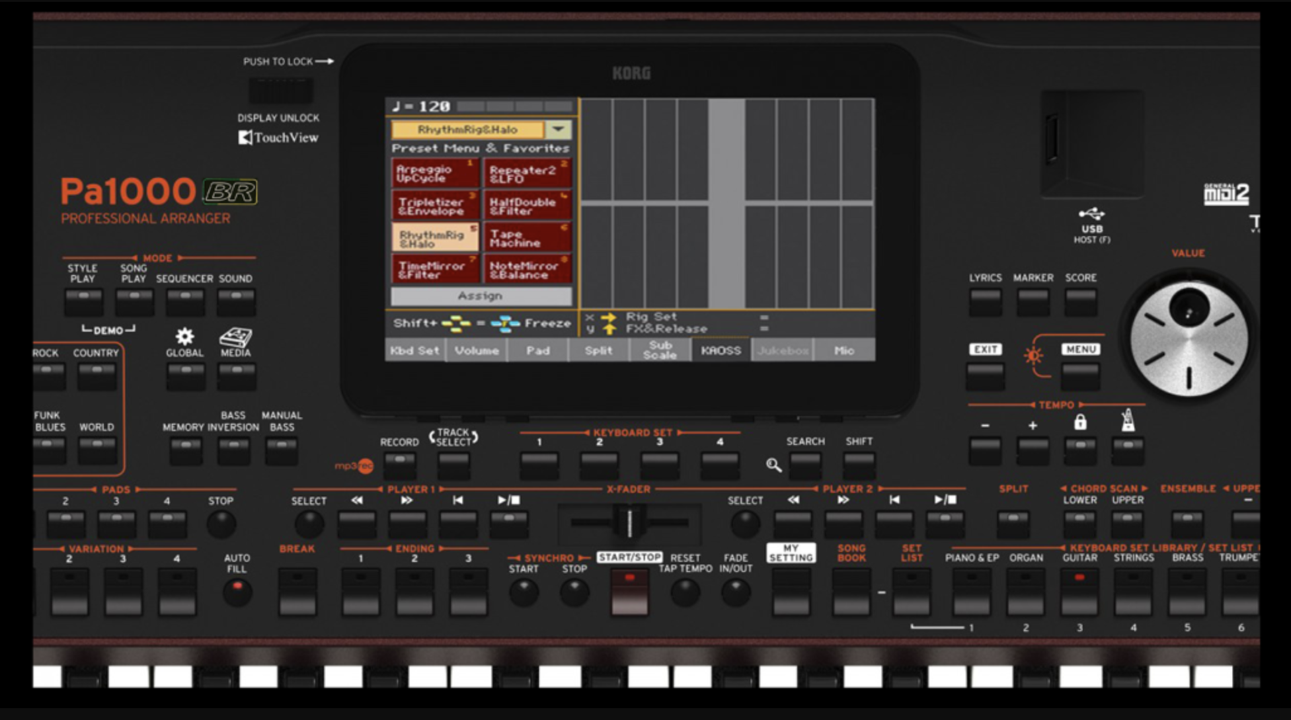Switch to the KAOSS tab
Viewport: 1291px width, 720px height.
click(720, 350)
